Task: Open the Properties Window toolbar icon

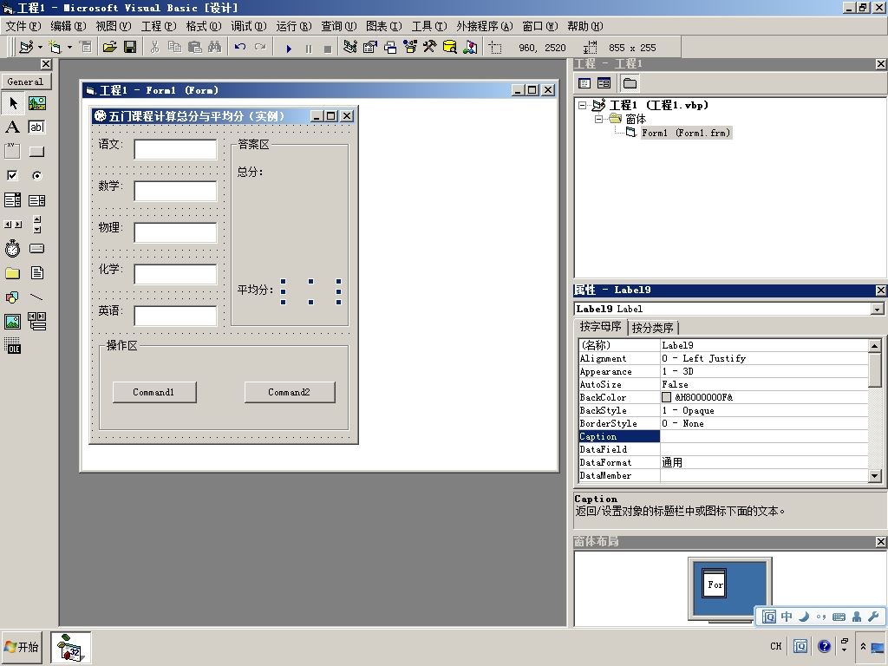Action: pos(369,47)
